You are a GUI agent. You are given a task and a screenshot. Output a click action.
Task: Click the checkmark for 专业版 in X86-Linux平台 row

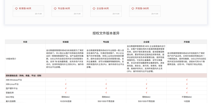pyautogui.click(x=106, y=84)
